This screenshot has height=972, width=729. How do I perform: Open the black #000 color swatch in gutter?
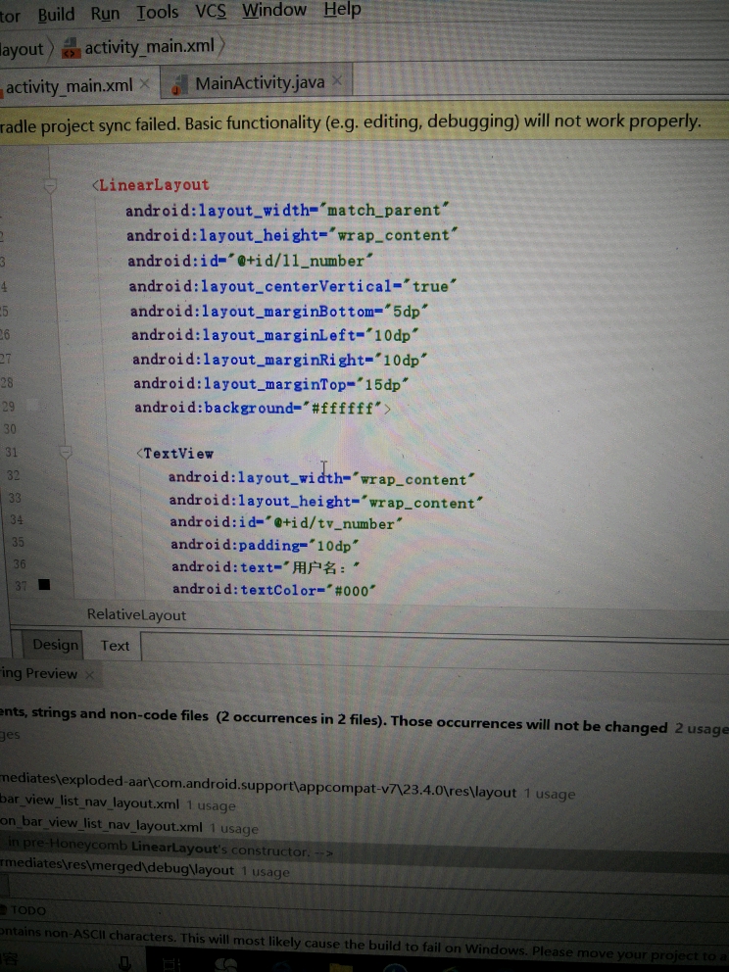(44, 584)
